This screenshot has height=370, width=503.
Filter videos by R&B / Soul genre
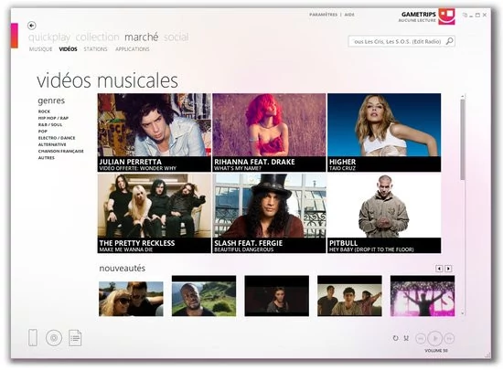click(x=50, y=124)
